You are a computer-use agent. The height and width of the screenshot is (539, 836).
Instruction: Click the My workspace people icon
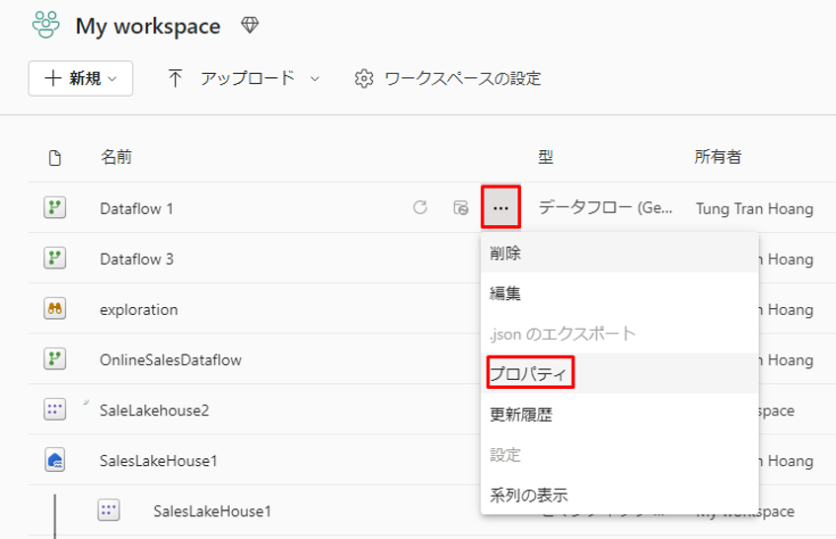coord(46,26)
